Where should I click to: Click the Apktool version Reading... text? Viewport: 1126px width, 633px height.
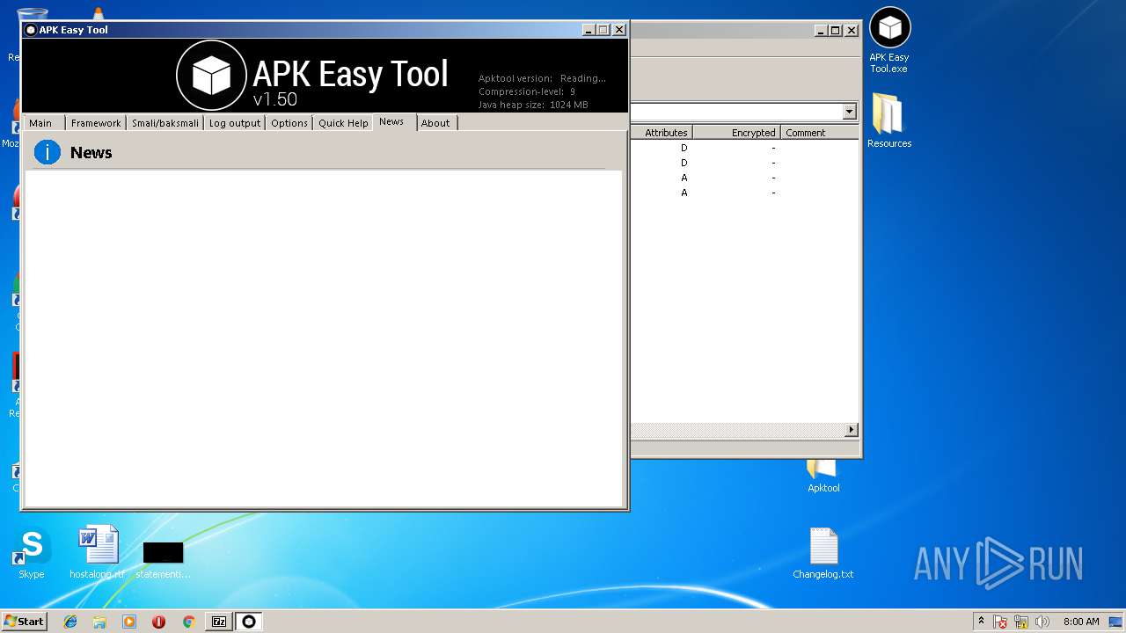tap(542, 78)
